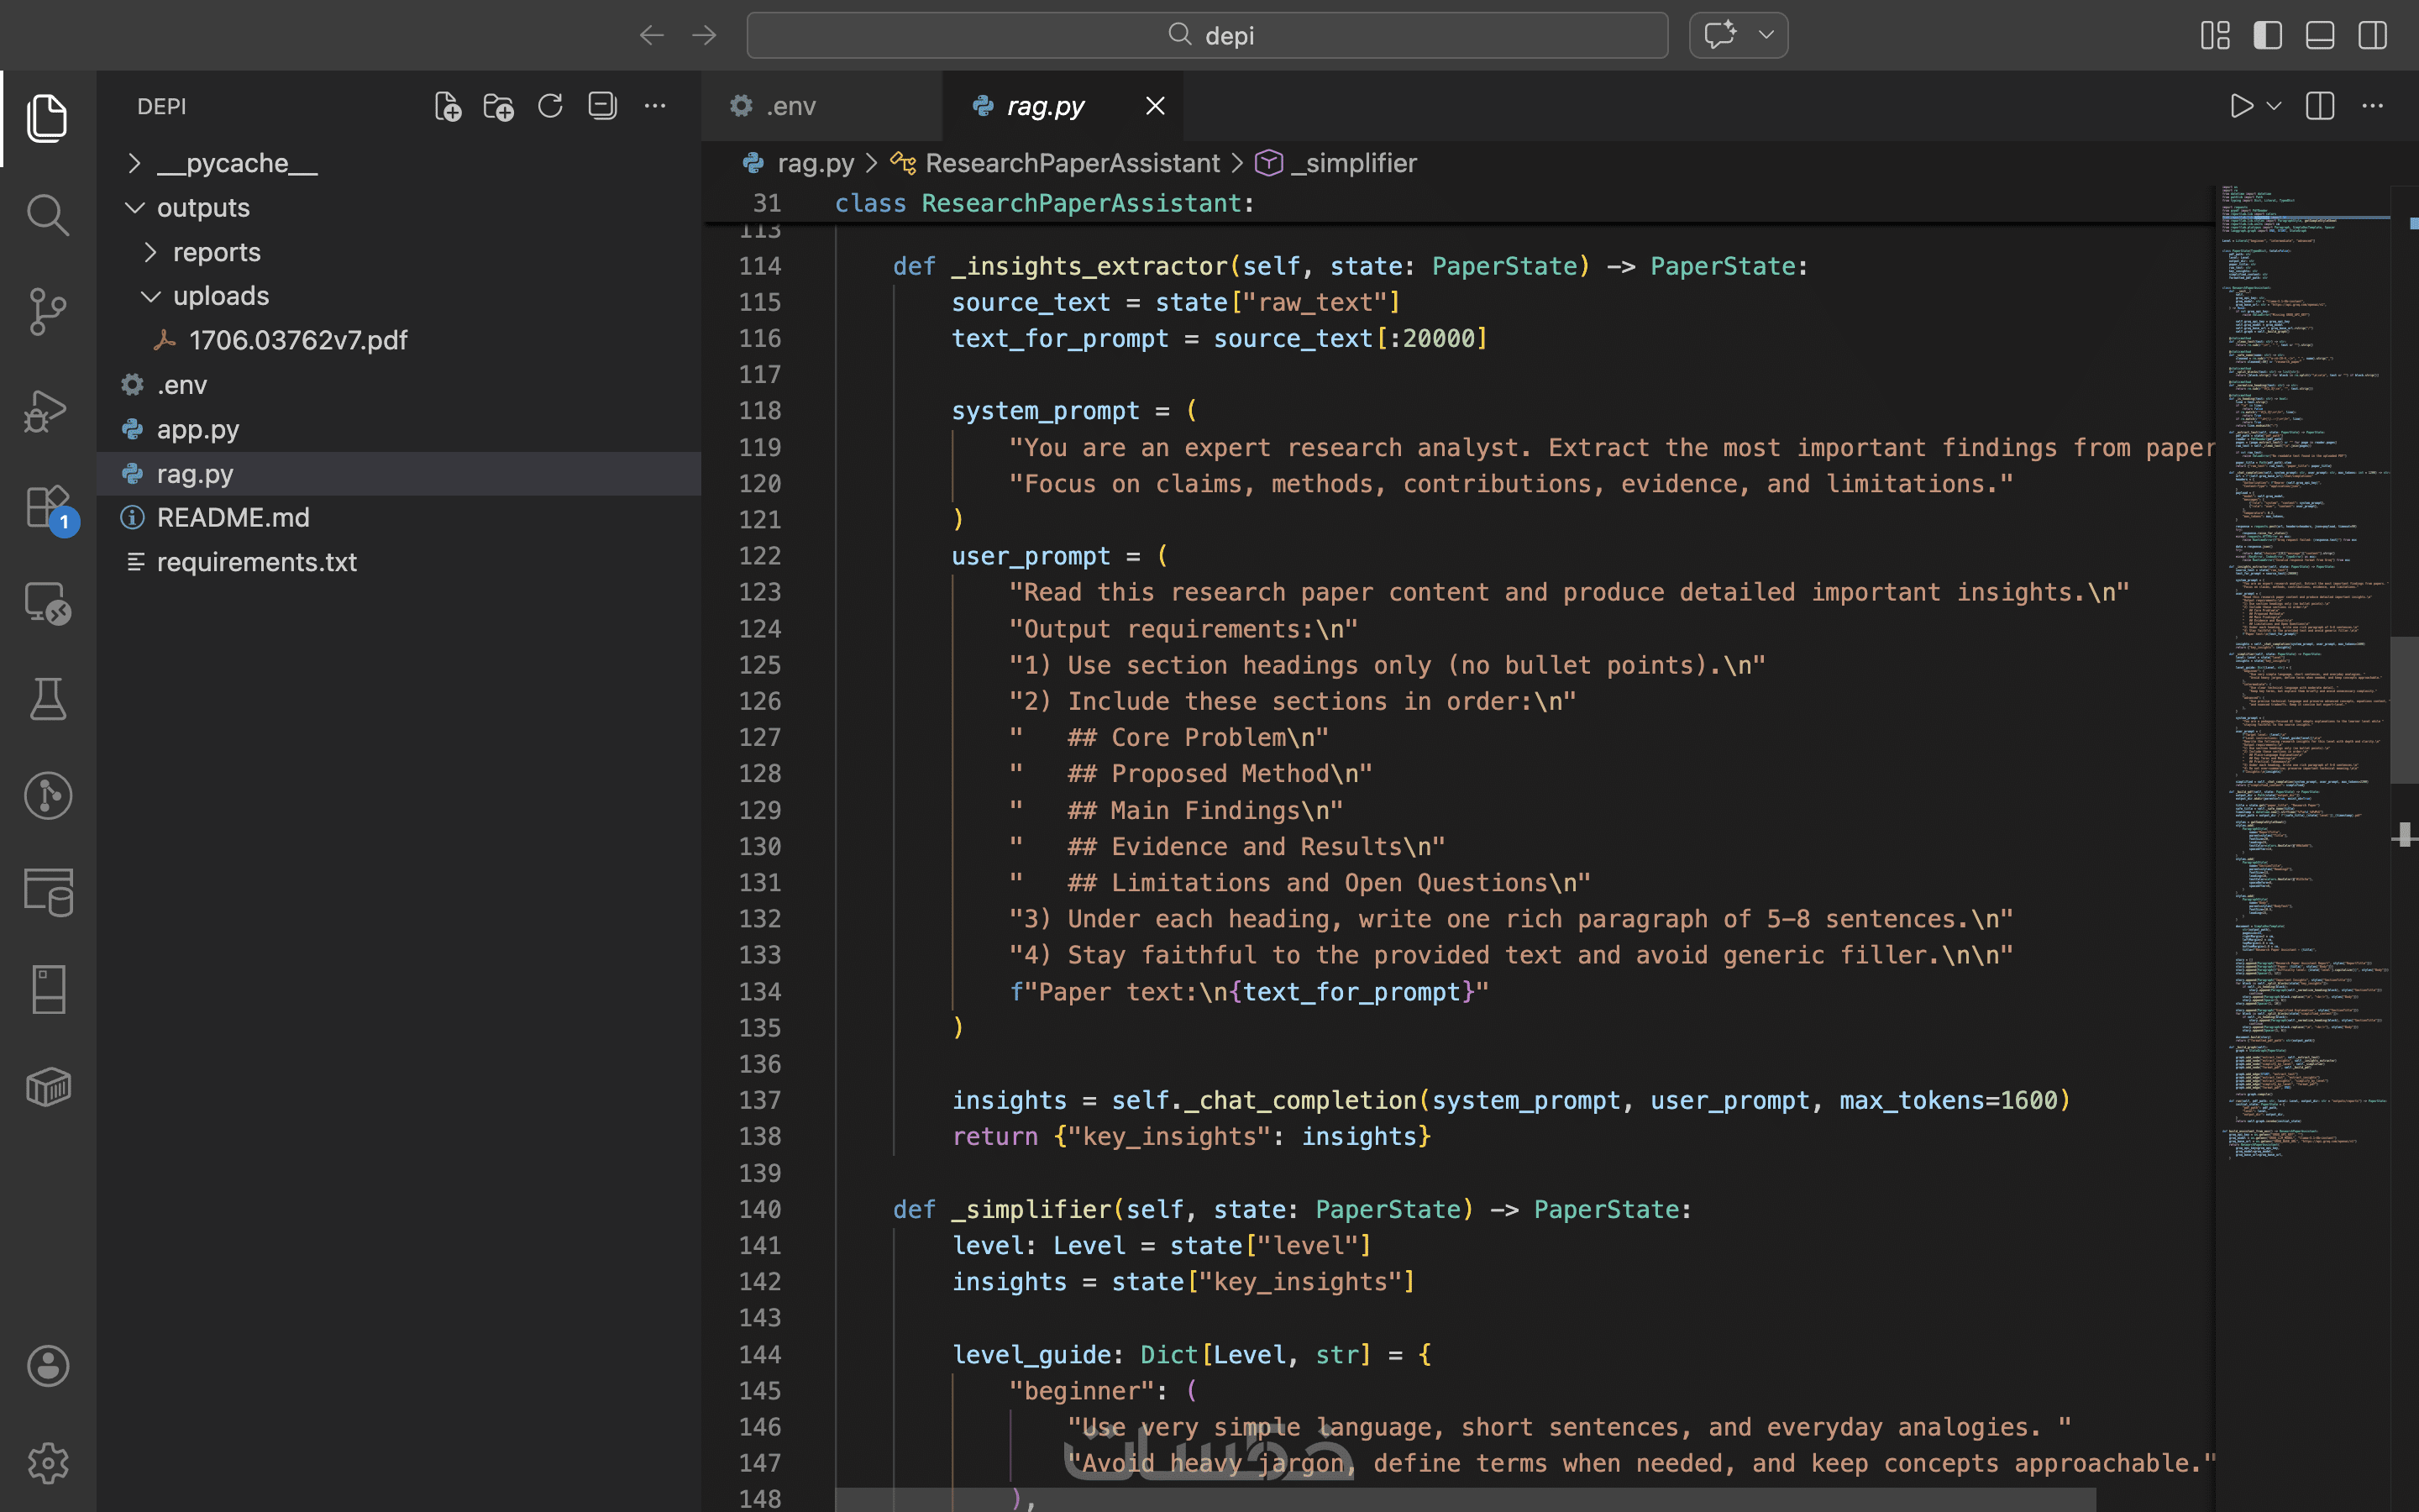The image size is (2419, 1512).
Task: Click the depi command center search box
Action: 1206,35
